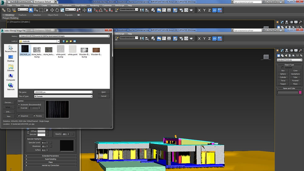Select the Move tool in main toolbar

(x=52, y=10)
